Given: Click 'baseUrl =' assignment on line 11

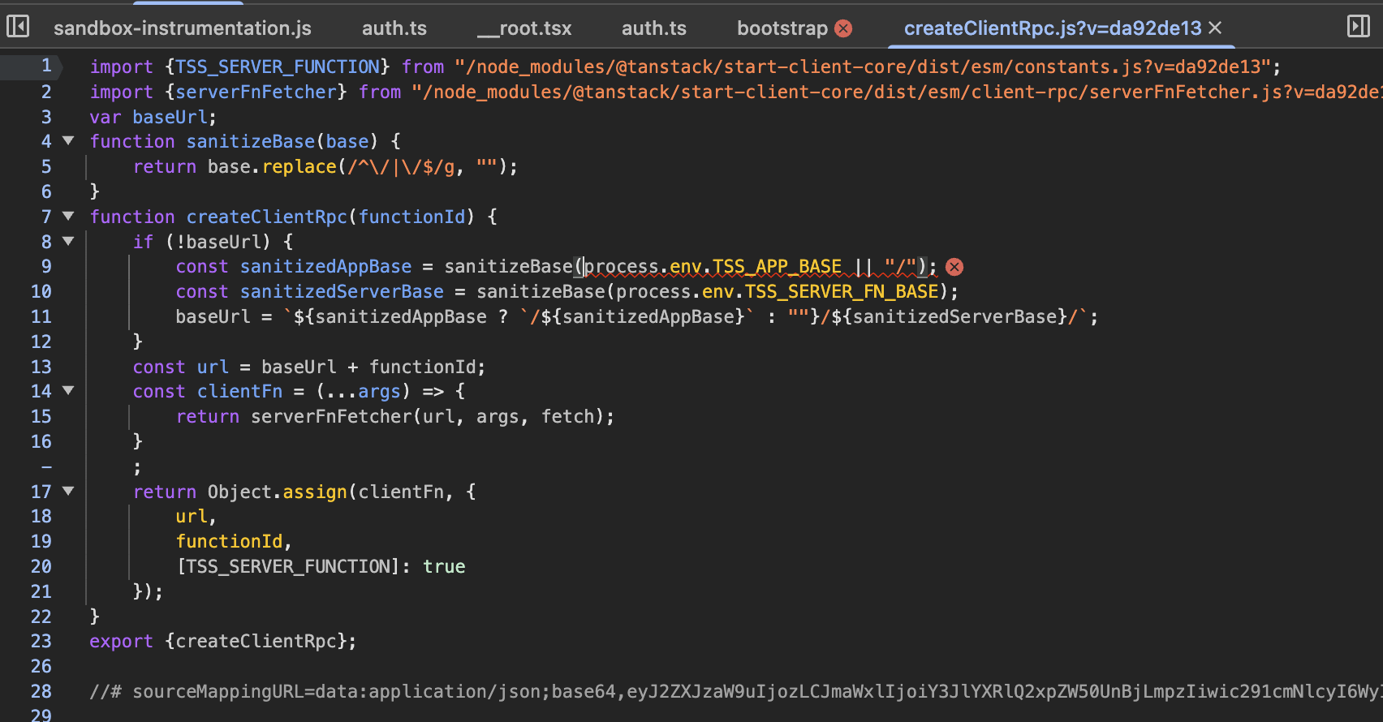Looking at the screenshot, I should coord(224,316).
